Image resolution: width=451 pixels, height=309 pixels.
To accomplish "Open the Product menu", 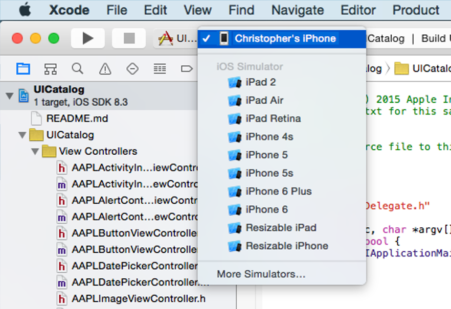I will 416,10.
